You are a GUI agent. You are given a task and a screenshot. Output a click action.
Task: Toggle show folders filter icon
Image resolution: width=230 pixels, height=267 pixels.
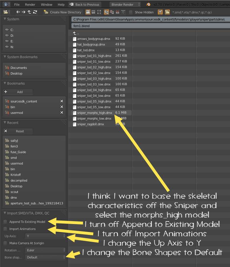(167, 12)
